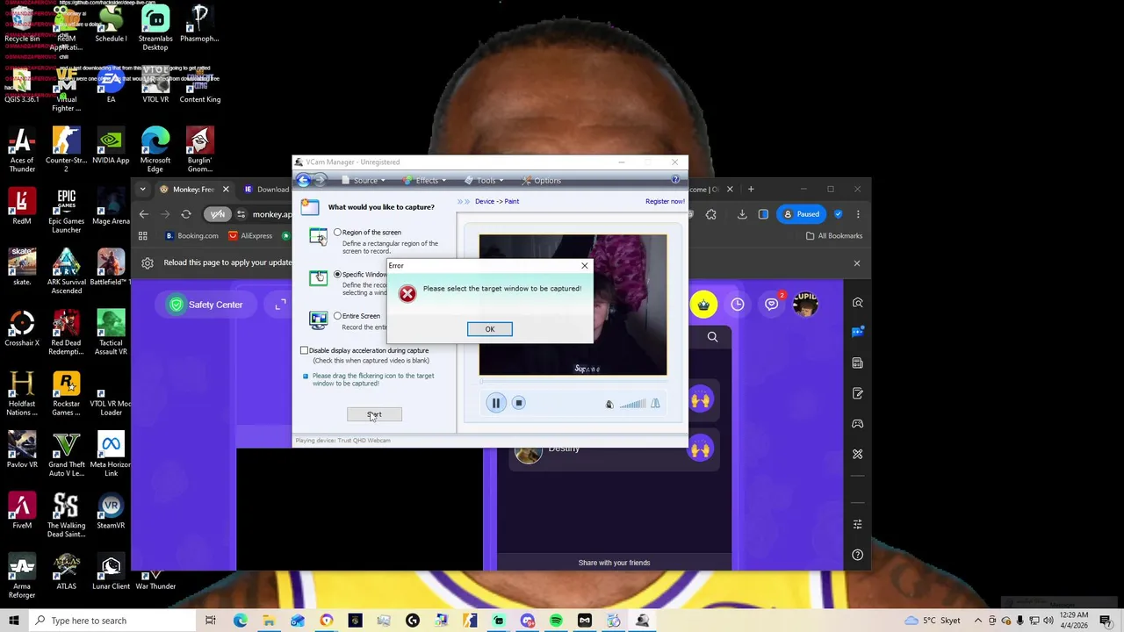This screenshot has width=1124, height=632.
Task: Open the browser downloads icon
Action: pos(742,214)
